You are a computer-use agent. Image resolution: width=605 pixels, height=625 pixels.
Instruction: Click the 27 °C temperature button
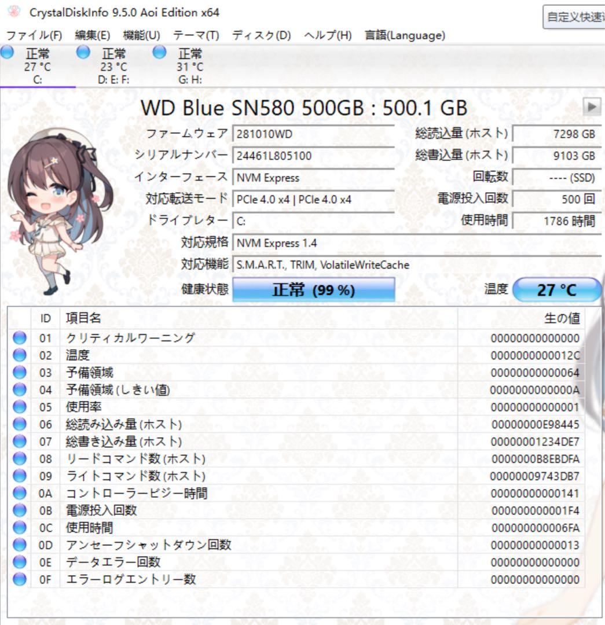tap(557, 290)
